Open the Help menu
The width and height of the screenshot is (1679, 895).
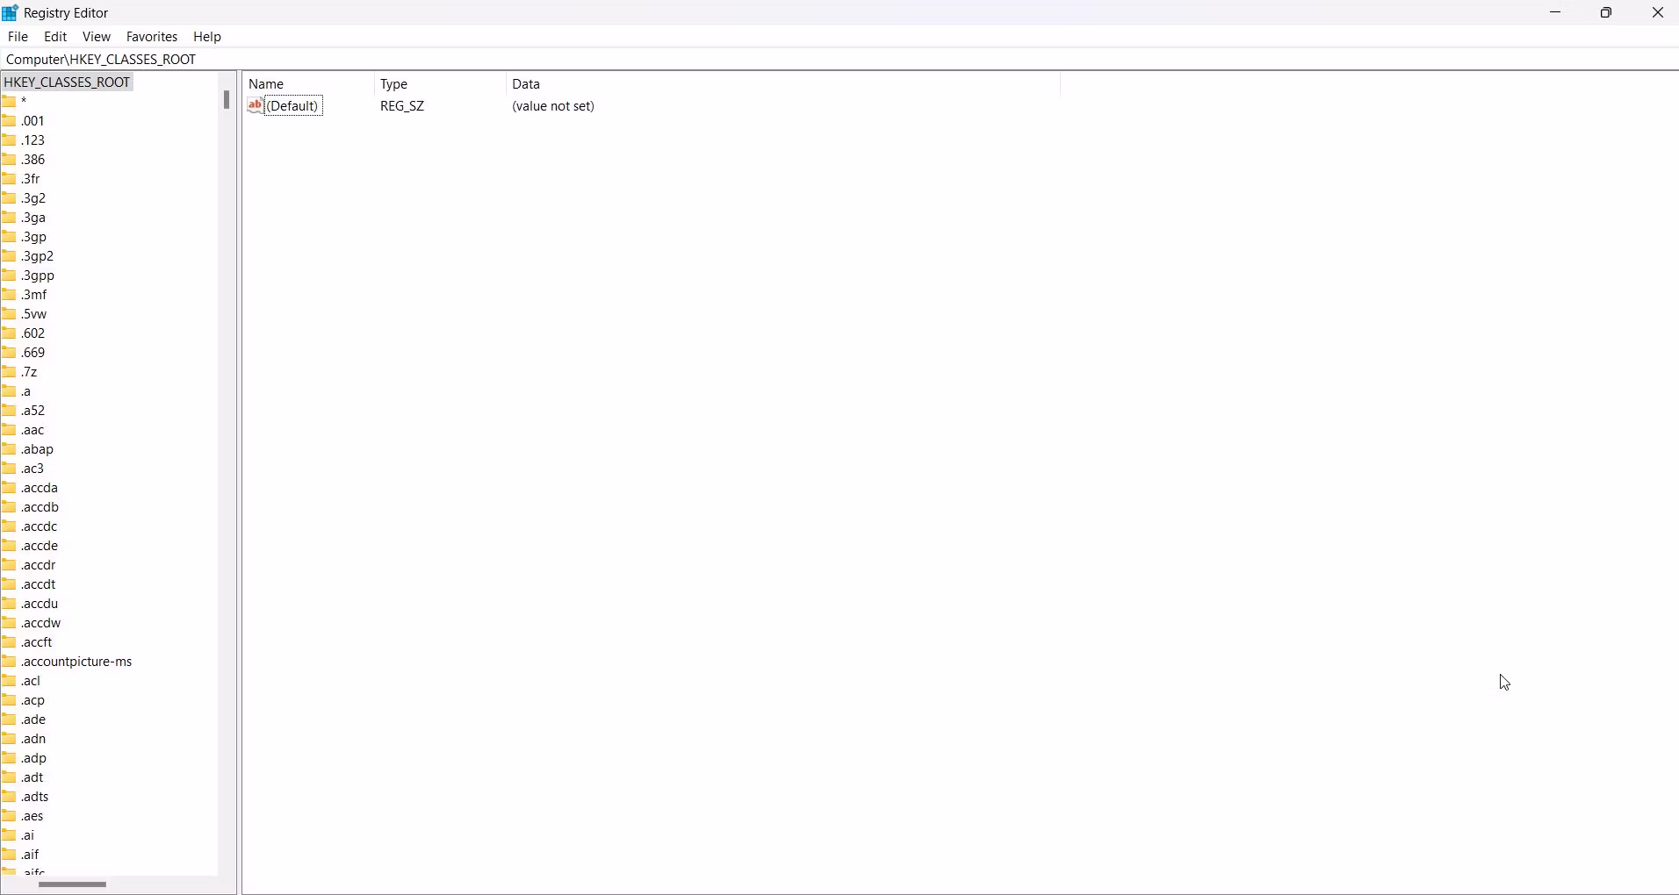point(208,37)
